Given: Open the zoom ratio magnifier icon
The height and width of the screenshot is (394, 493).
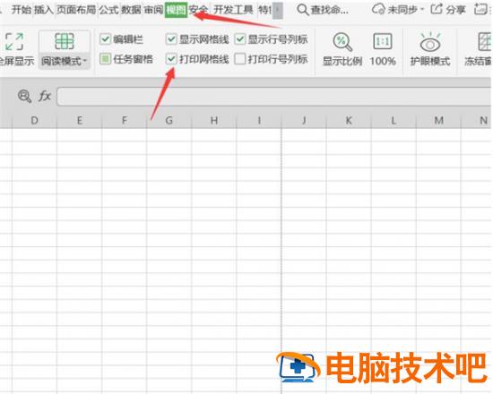Looking at the screenshot, I should [342, 42].
